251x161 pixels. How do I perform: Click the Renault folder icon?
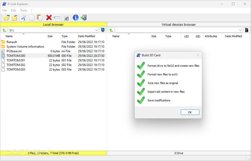[3, 42]
